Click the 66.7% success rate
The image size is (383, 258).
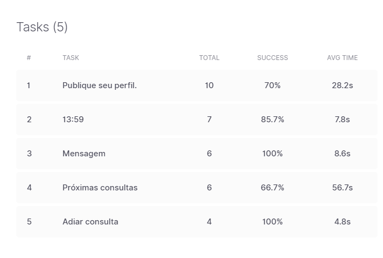[x=273, y=188]
